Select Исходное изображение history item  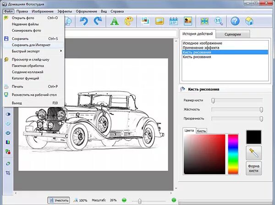[225, 43]
